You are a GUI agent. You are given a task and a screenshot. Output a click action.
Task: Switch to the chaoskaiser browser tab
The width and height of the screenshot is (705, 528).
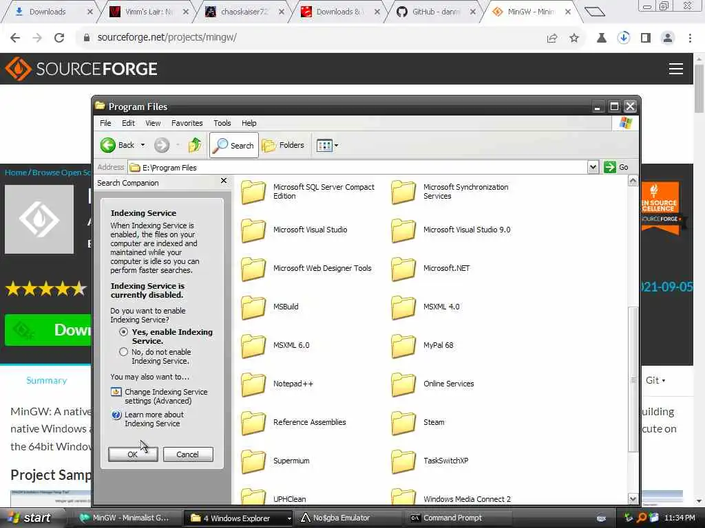click(x=244, y=12)
